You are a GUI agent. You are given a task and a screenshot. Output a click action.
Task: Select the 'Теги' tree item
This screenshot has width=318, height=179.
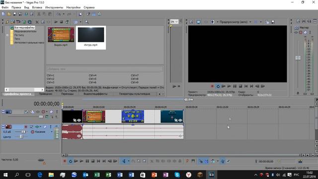point(17,39)
